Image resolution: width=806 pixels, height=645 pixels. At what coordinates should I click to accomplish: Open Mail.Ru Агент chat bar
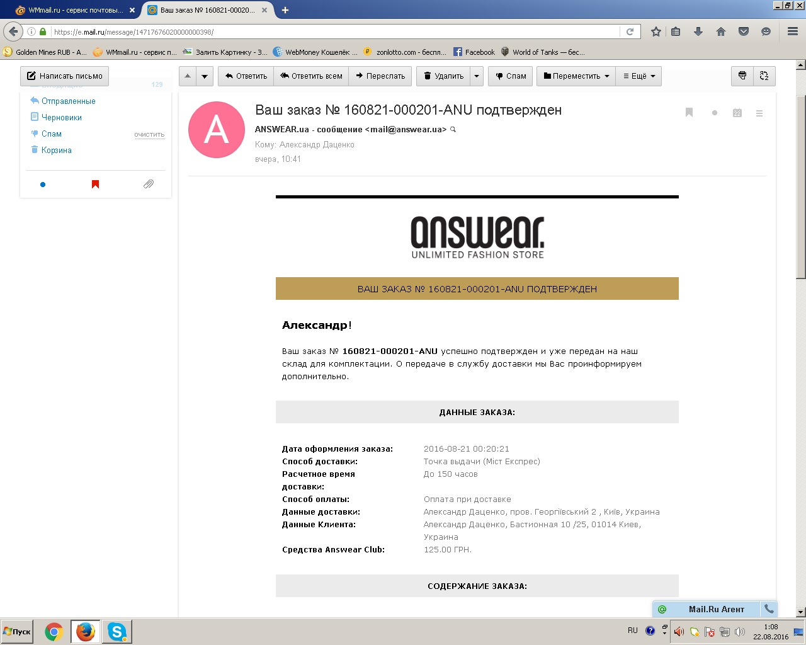click(707, 609)
